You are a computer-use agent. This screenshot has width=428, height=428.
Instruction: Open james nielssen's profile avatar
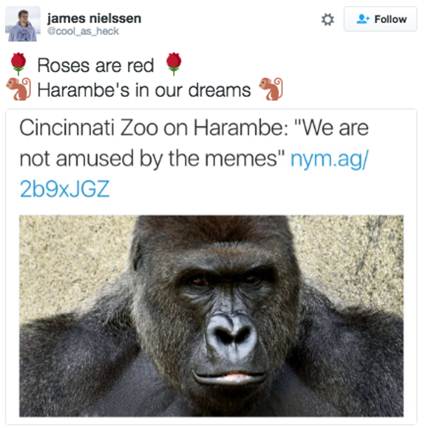[23, 24]
